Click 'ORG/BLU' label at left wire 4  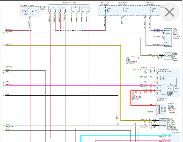tap(10, 67)
